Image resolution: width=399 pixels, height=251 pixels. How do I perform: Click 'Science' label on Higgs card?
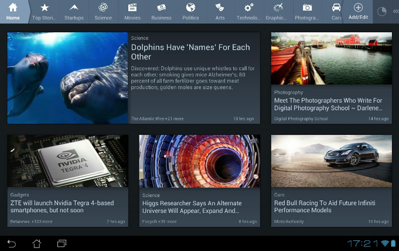[151, 195]
